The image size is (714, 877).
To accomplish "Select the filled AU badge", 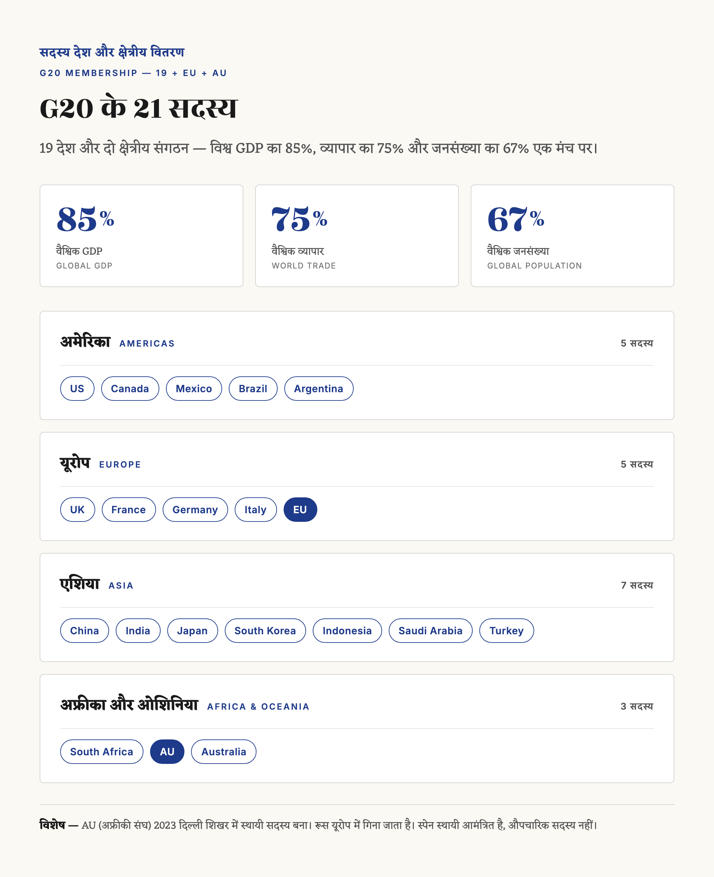I will pyautogui.click(x=167, y=751).
